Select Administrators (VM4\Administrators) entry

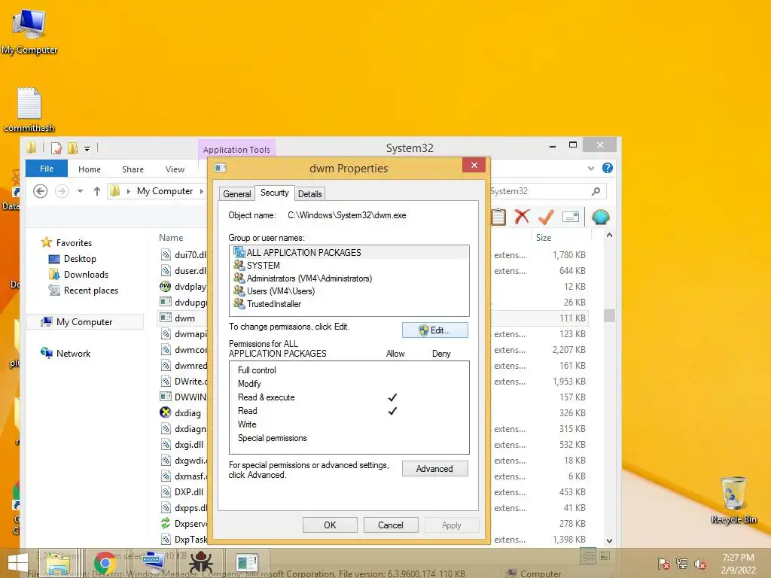349,278
